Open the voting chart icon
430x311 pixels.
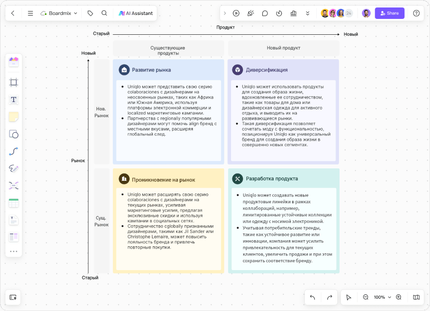[x=293, y=13]
